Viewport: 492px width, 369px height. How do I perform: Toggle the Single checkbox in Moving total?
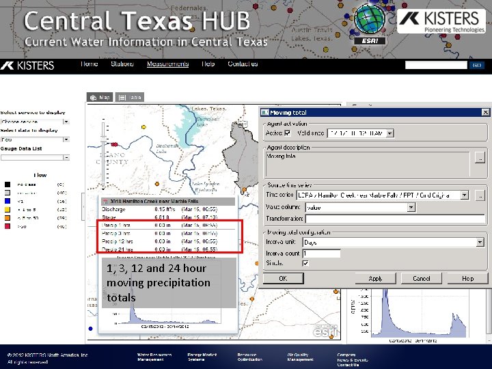[305, 263]
